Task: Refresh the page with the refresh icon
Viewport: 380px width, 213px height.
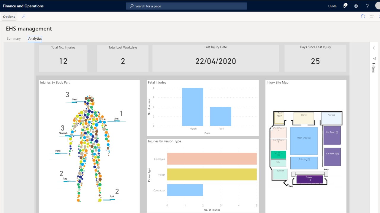Action: (363, 17)
